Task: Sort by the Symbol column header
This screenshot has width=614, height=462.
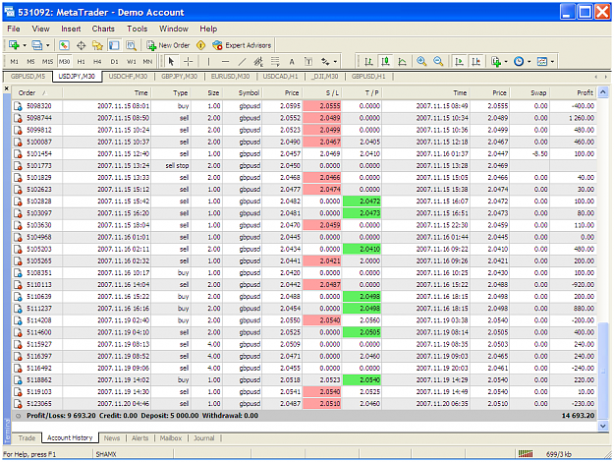Action: [242, 92]
